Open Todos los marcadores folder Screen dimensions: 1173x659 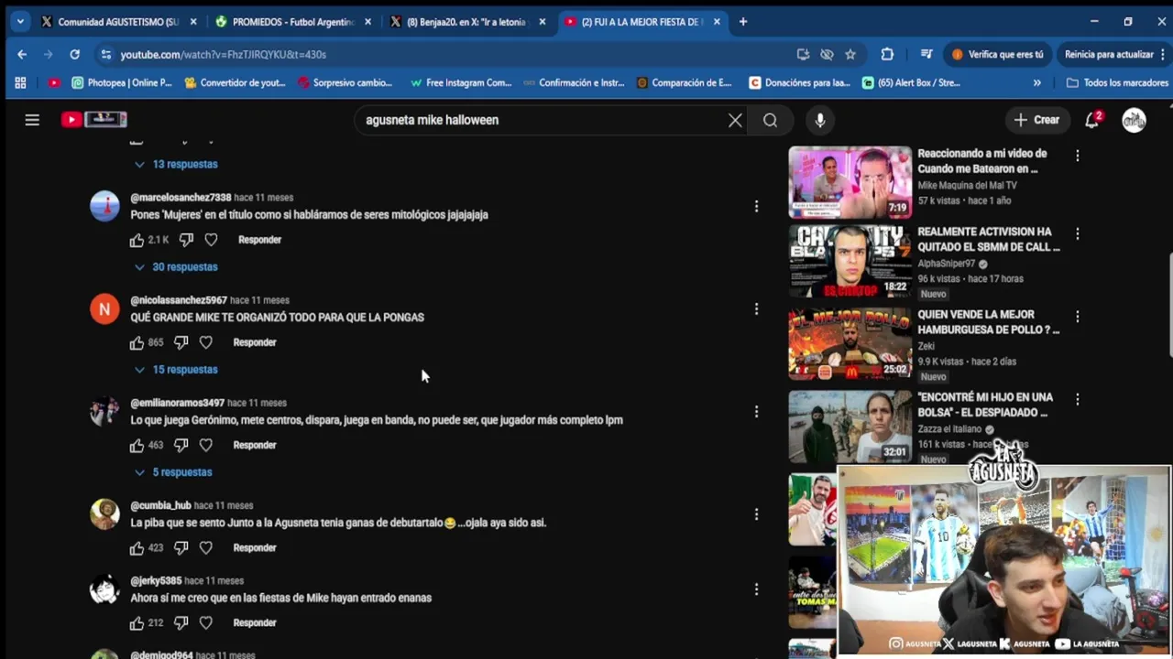(x=1117, y=82)
